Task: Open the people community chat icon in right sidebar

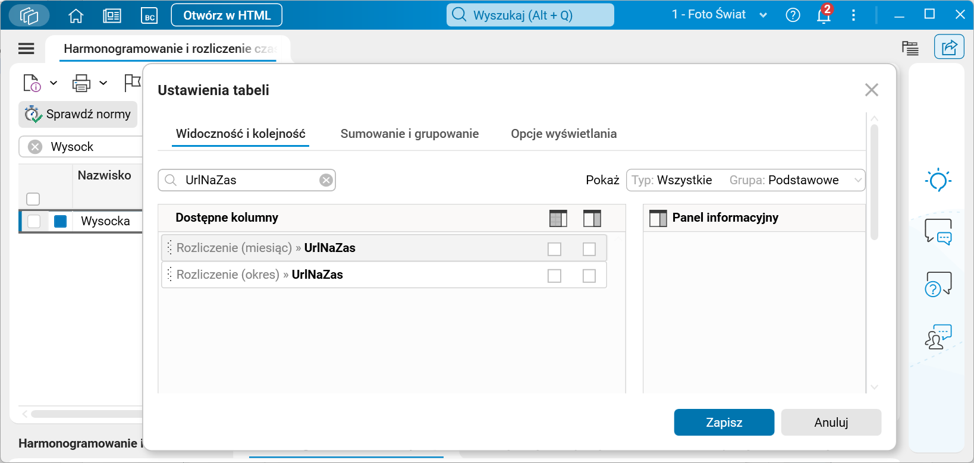Action: coord(938,336)
